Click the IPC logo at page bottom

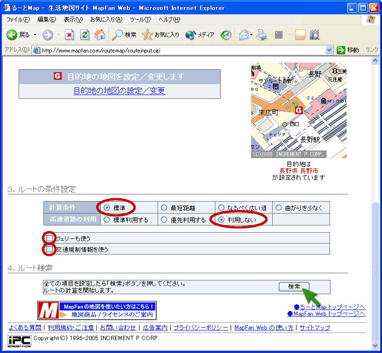pos(19,342)
